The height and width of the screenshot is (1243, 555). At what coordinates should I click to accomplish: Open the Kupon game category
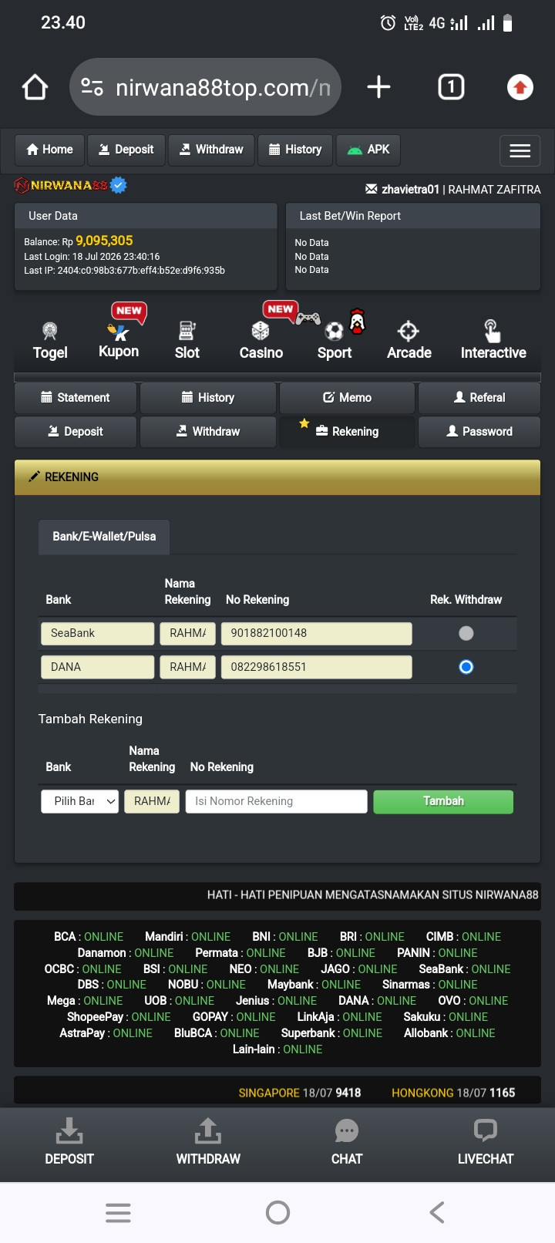[119, 340]
